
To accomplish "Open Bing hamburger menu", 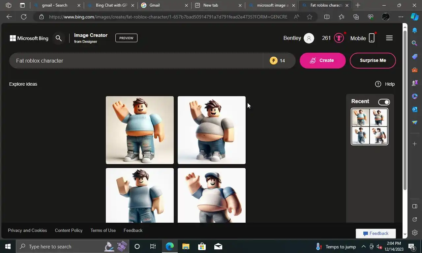I will [x=389, y=38].
